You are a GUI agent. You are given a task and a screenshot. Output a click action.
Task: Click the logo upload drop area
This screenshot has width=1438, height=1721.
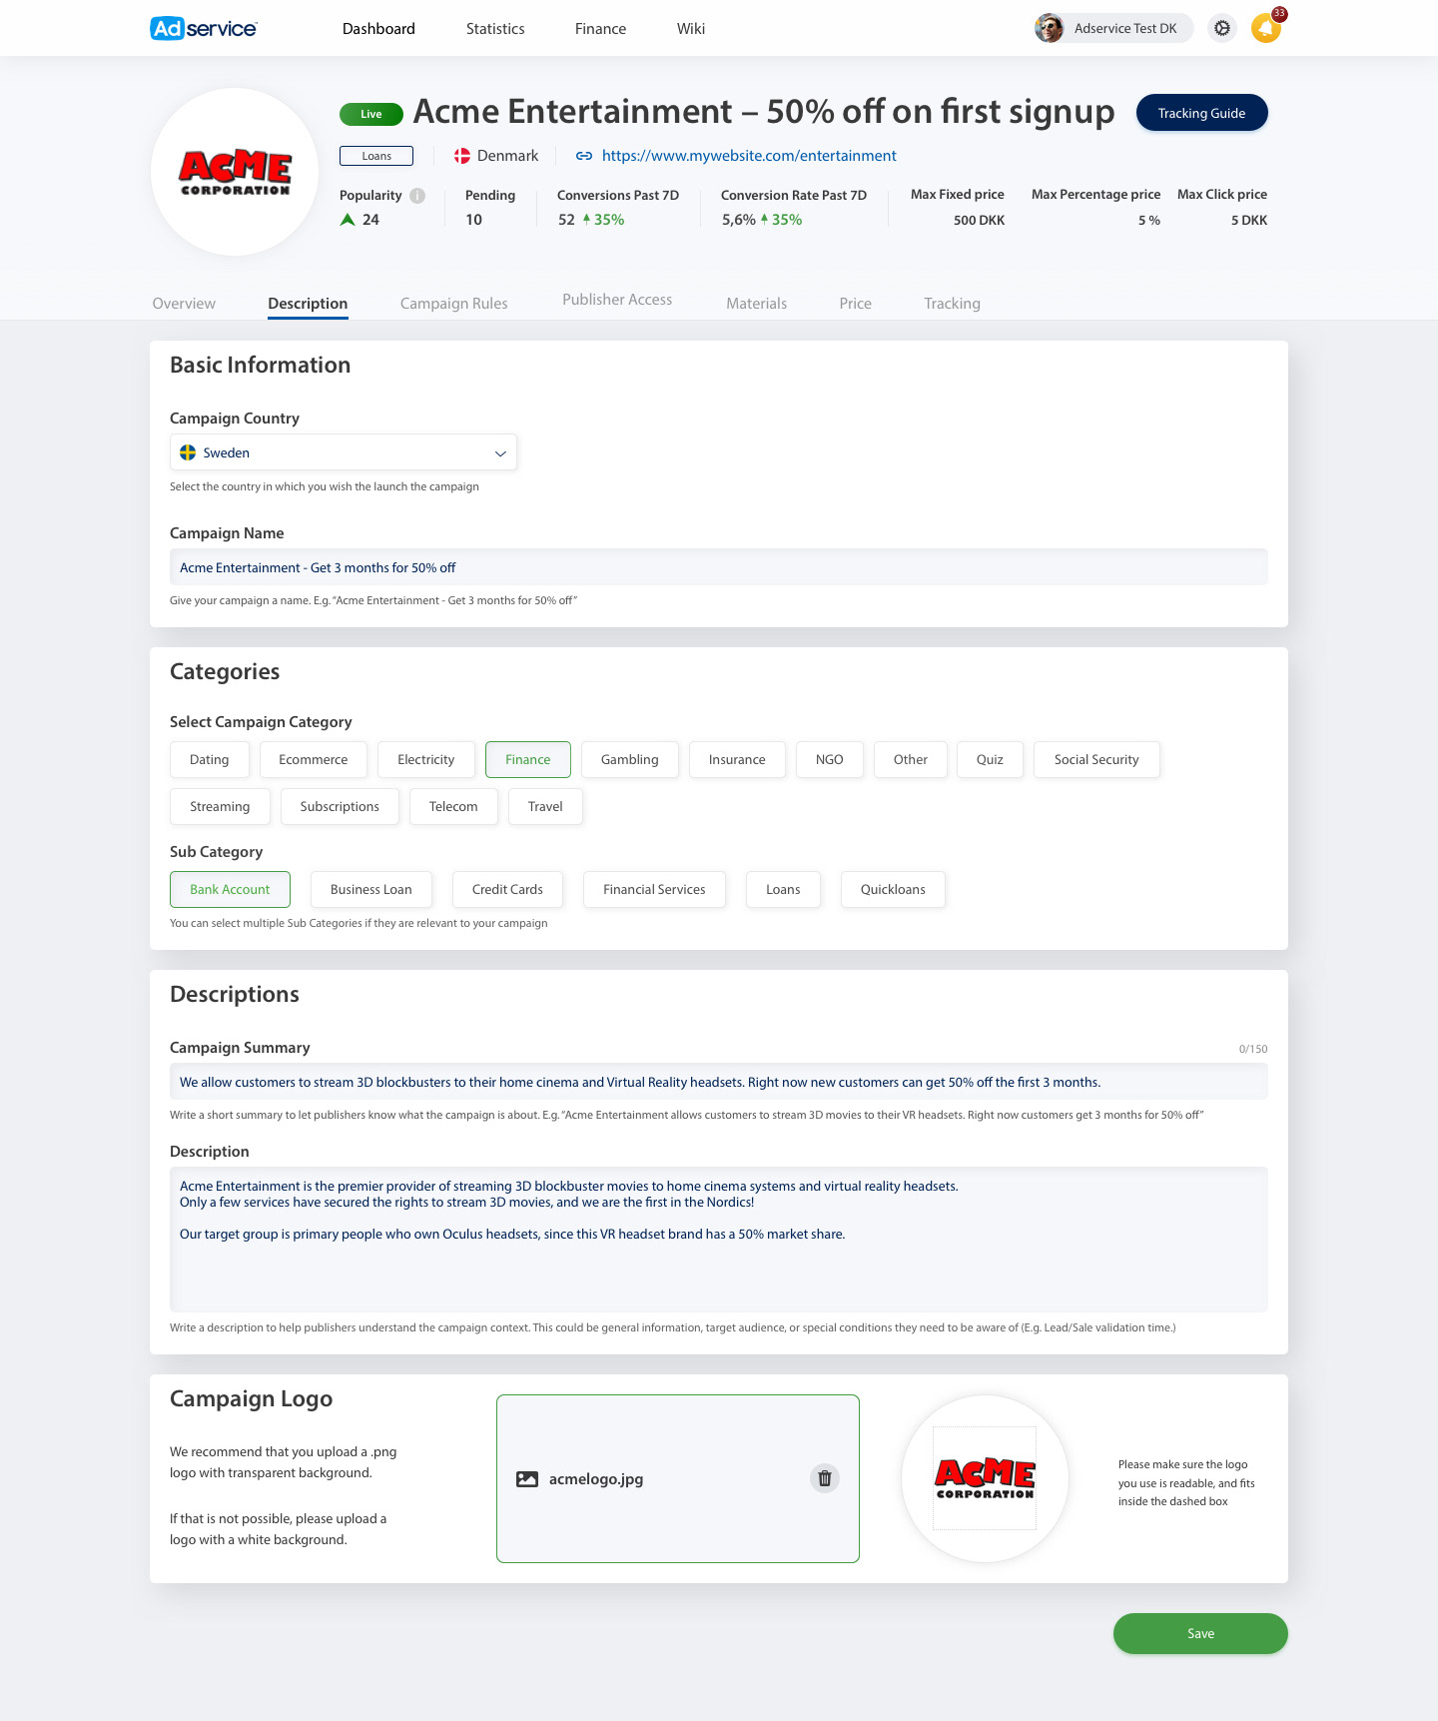click(678, 1478)
